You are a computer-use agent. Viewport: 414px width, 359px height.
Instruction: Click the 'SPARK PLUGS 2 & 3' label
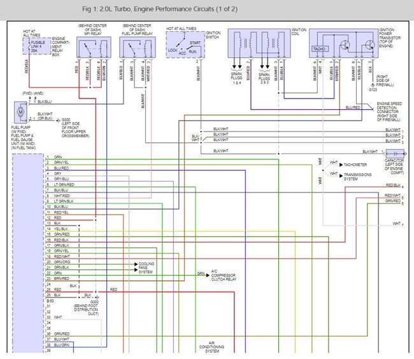tap(264, 79)
